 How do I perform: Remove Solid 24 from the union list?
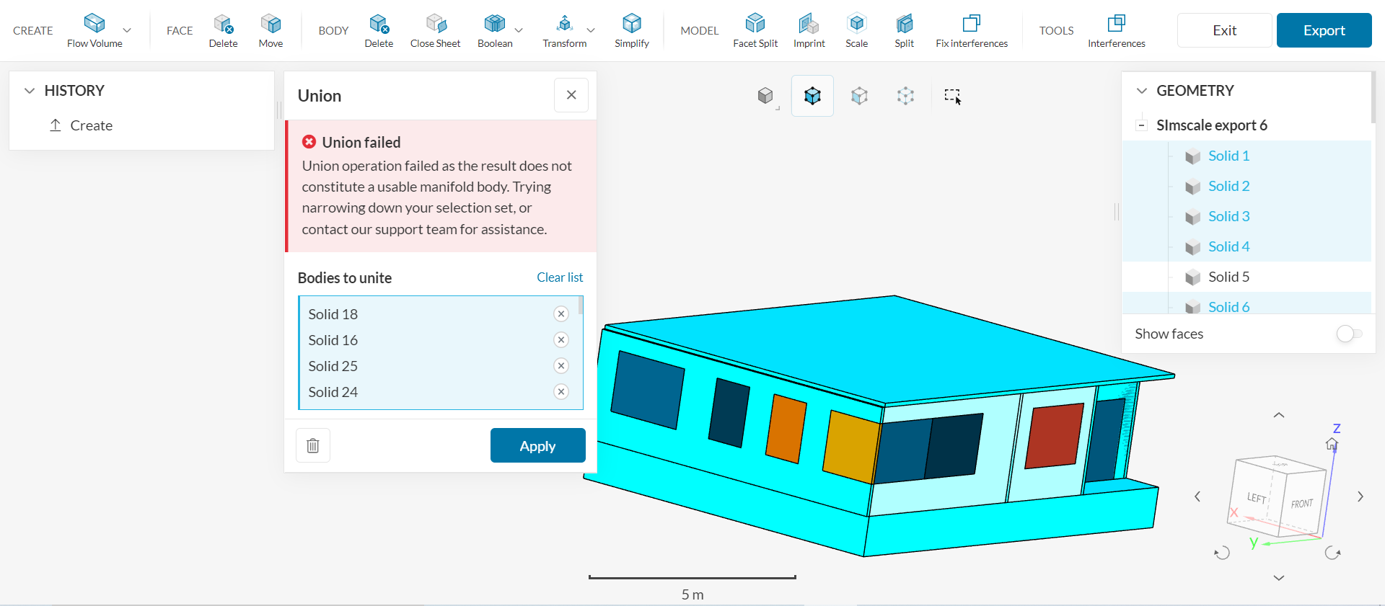(561, 392)
